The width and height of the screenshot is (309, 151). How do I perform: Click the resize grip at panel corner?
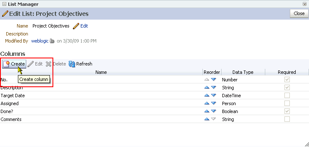pyautogui.click(x=307, y=144)
